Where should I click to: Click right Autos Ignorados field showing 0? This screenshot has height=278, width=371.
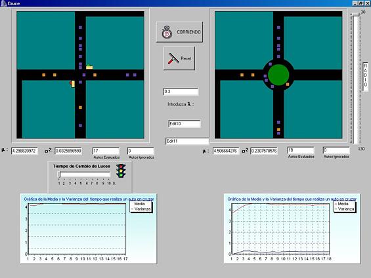[x=336, y=150]
